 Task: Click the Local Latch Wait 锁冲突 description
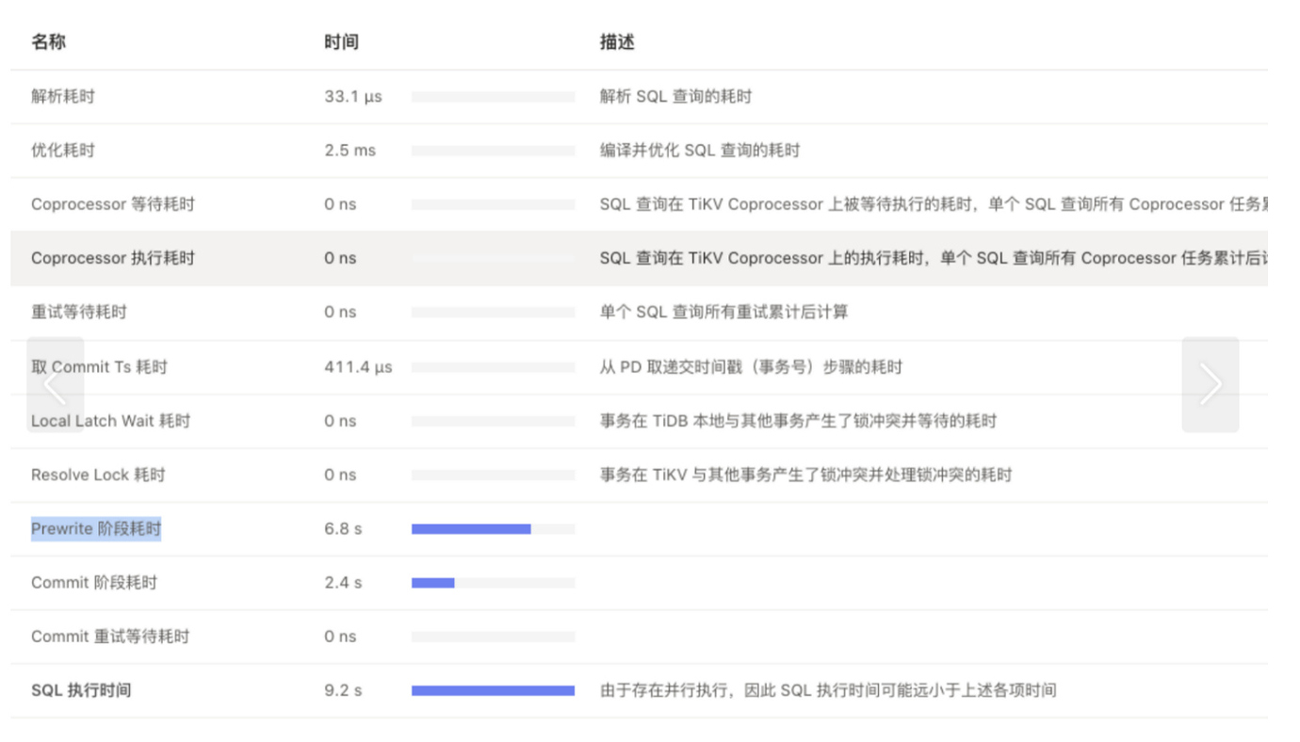click(798, 420)
